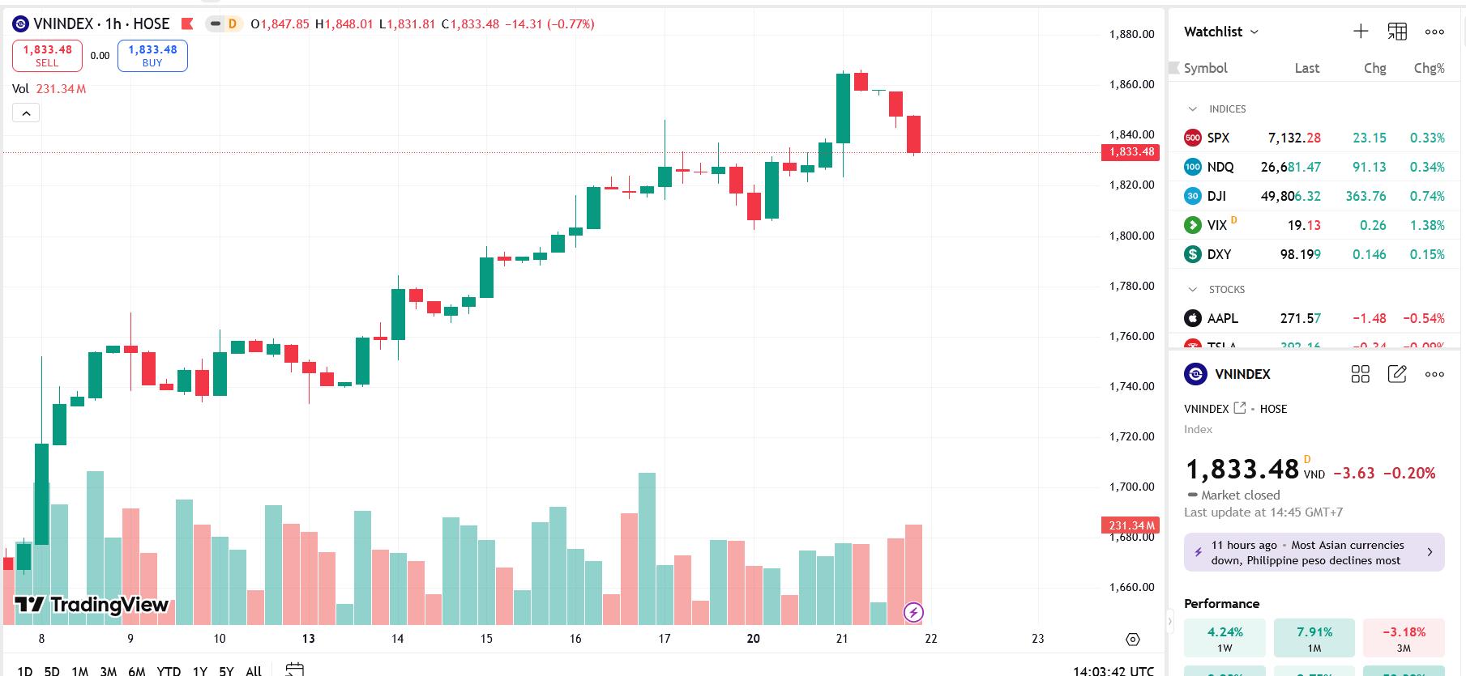Select the 1M time range tab
The height and width of the screenshot is (676, 1466).
[79, 670]
